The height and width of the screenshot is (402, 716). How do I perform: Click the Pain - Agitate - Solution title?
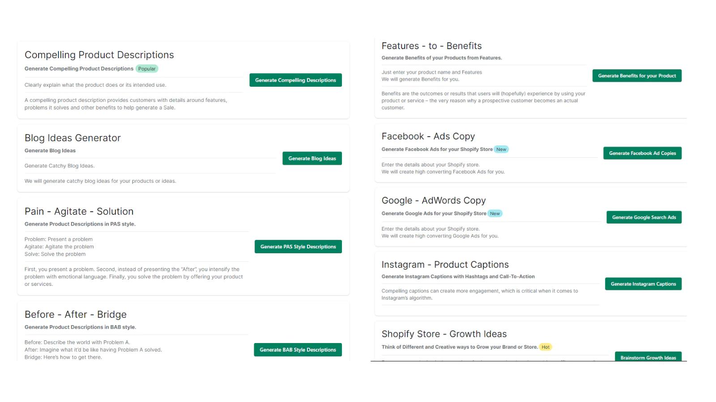click(x=79, y=211)
